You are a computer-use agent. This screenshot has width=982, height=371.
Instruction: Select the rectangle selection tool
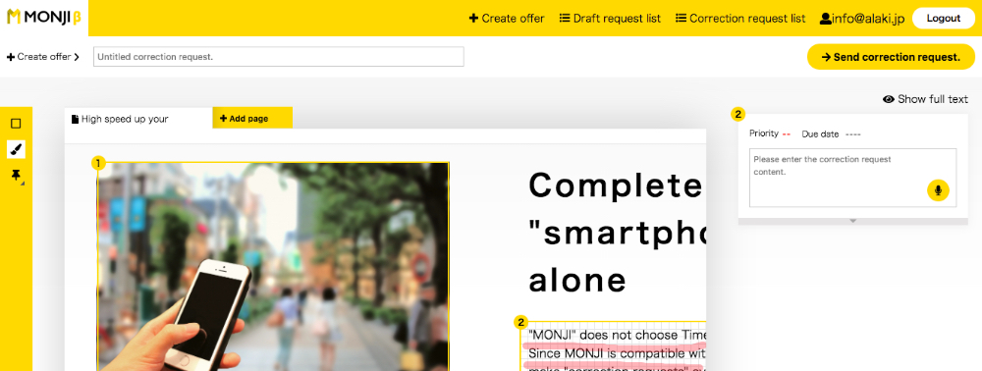[x=17, y=124]
